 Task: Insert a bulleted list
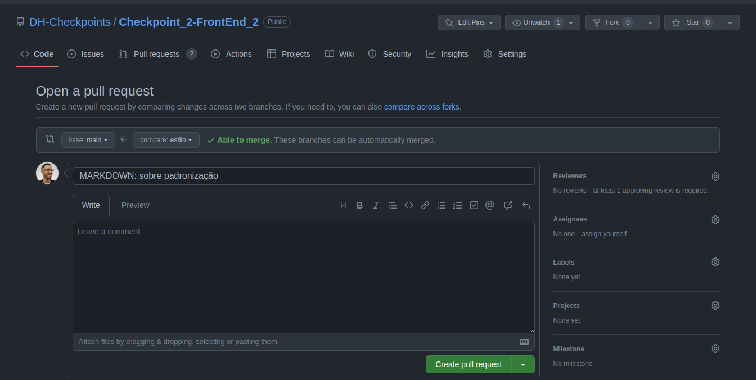pyautogui.click(x=442, y=205)
